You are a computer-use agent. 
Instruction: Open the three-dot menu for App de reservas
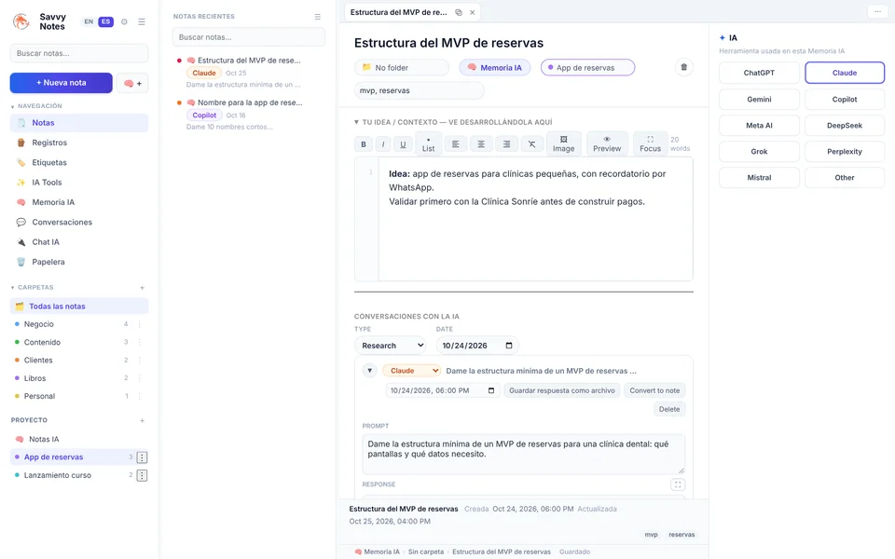[142, 457]
